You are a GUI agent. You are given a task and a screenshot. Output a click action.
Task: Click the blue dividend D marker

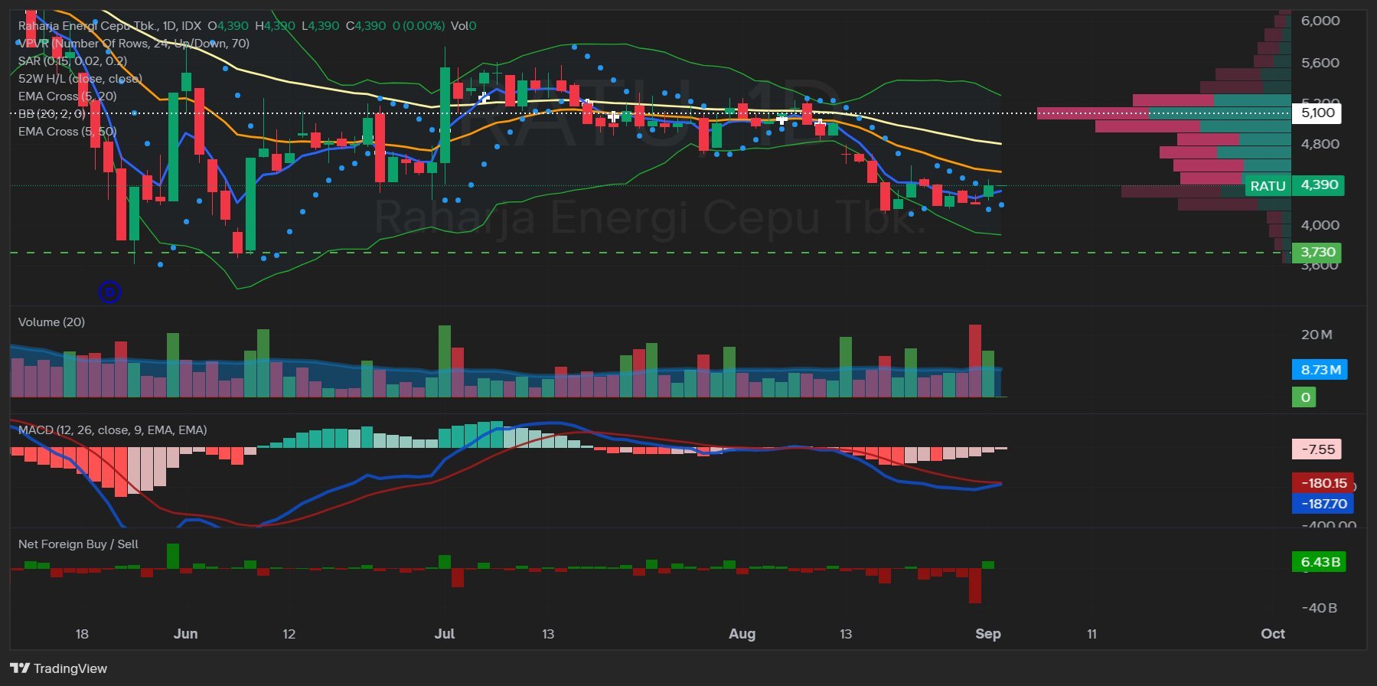coord(109,292)
